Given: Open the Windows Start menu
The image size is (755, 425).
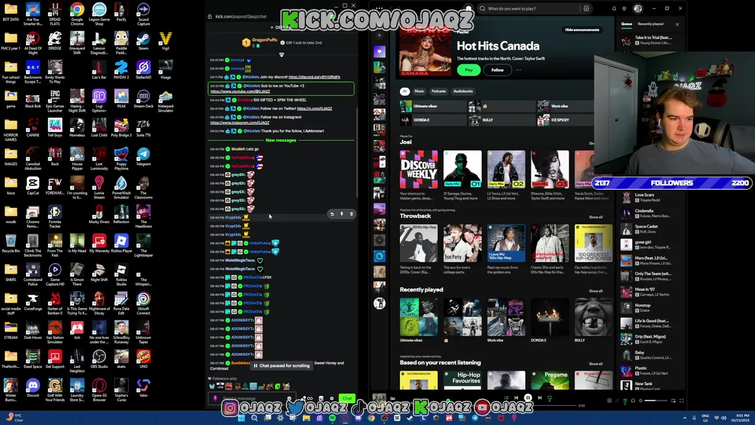Looking at the screenshot, I should point(241,418).
